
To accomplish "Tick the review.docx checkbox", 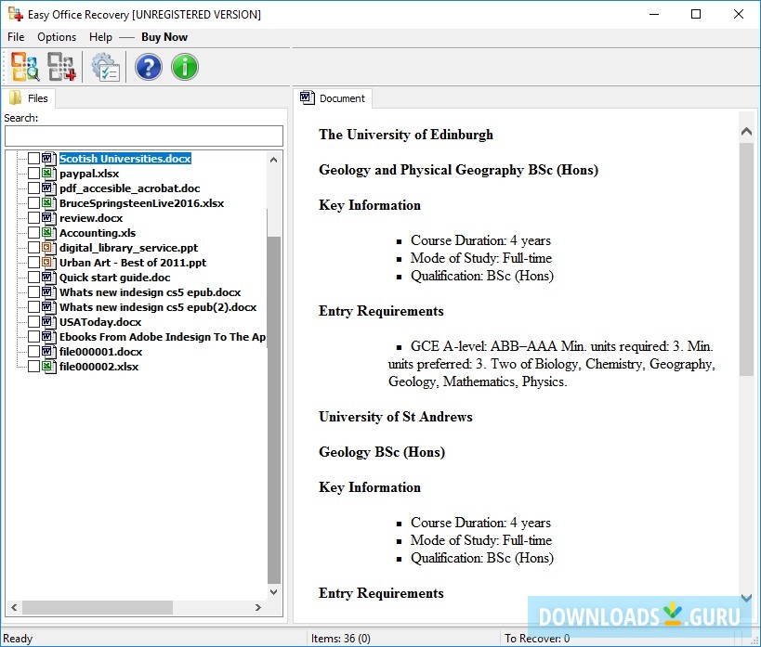I will [33, 218].
